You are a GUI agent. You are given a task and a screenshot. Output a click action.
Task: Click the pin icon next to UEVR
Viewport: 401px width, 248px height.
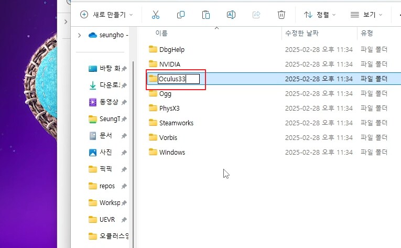tap(124, 220)
